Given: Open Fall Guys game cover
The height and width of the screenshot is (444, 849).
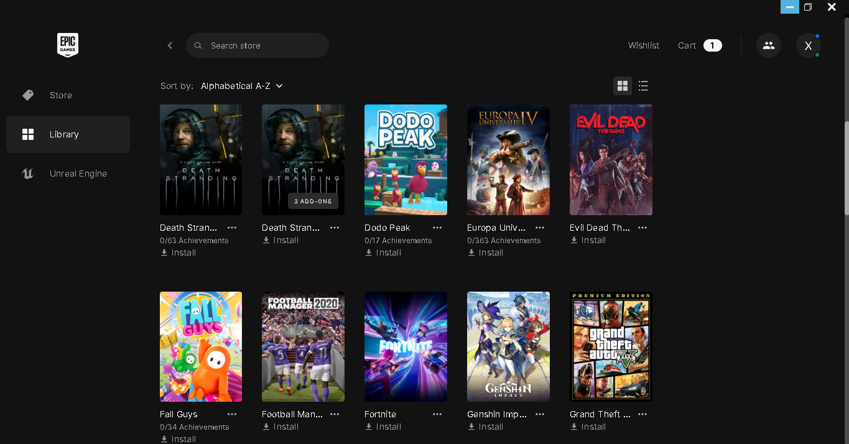Looking at the screenshot, I should click(x=201, y=346).
